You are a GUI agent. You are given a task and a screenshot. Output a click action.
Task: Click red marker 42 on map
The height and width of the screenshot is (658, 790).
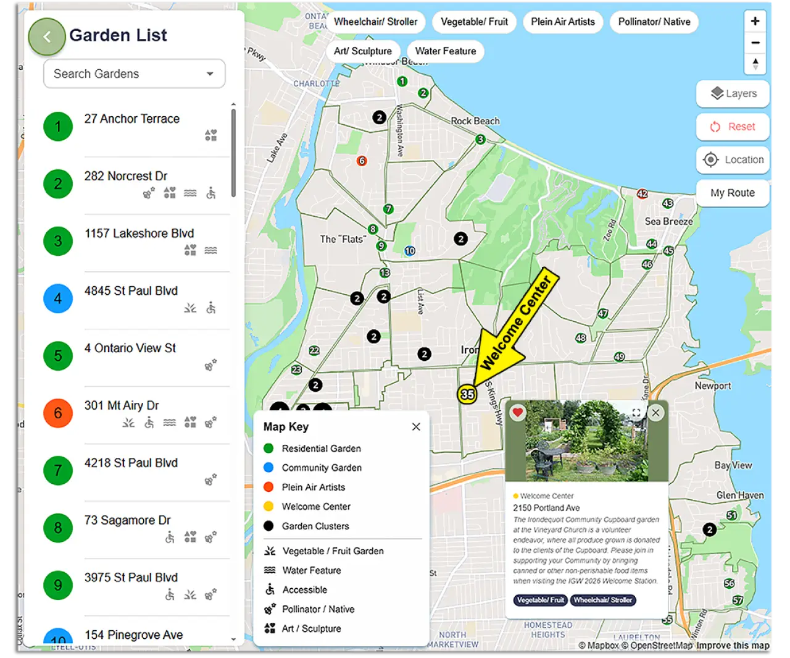(x=642, y=193)
